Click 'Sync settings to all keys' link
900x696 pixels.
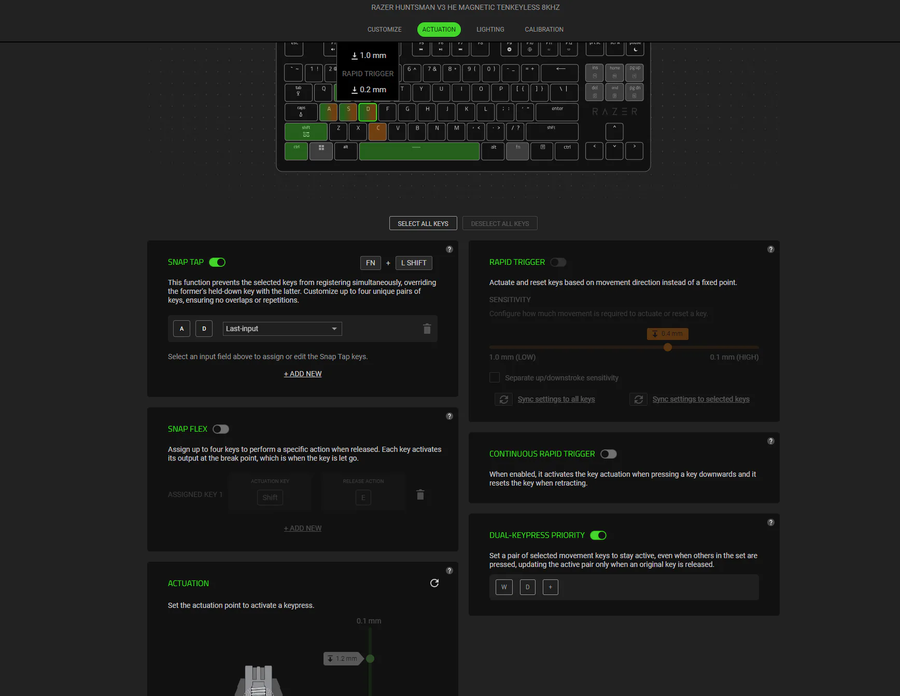click(x=556, y=399)
